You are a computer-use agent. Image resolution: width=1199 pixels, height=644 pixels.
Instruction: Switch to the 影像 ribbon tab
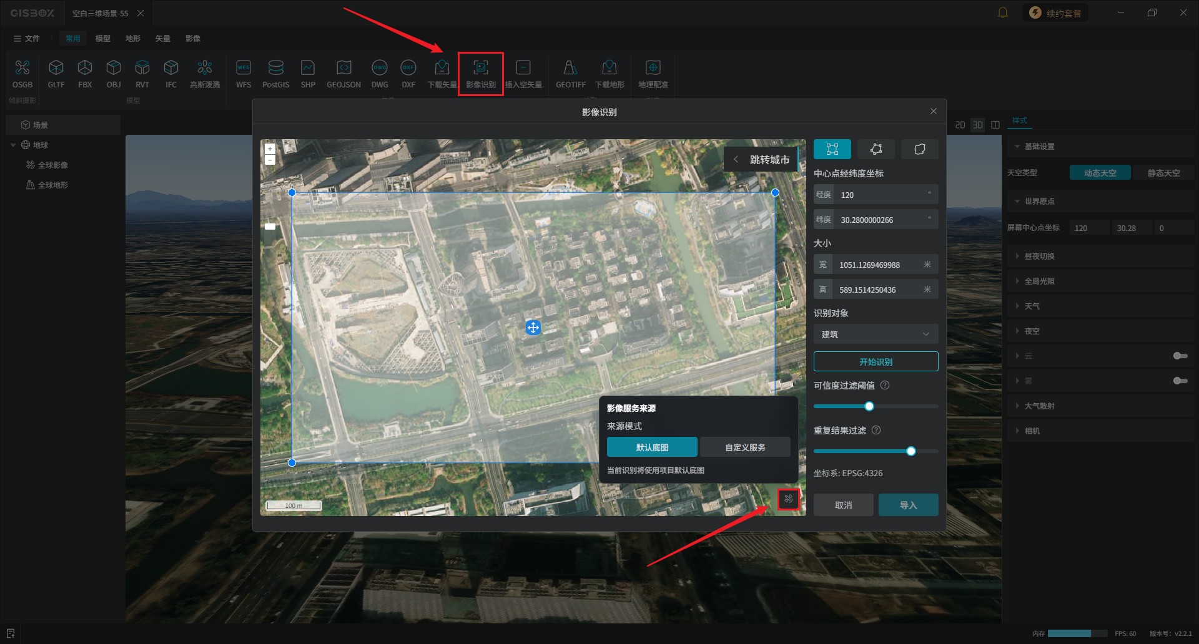click(x=193, y=39)
